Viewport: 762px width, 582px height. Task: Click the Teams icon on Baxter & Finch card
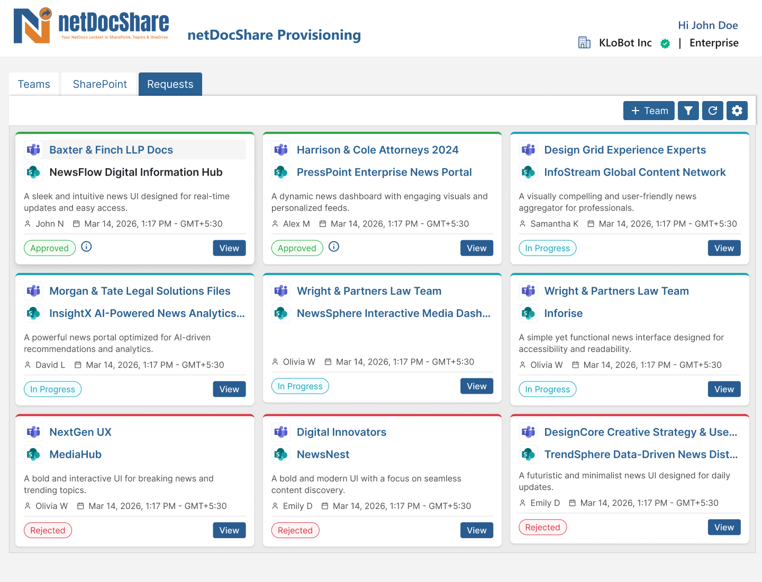coord(33,150)
